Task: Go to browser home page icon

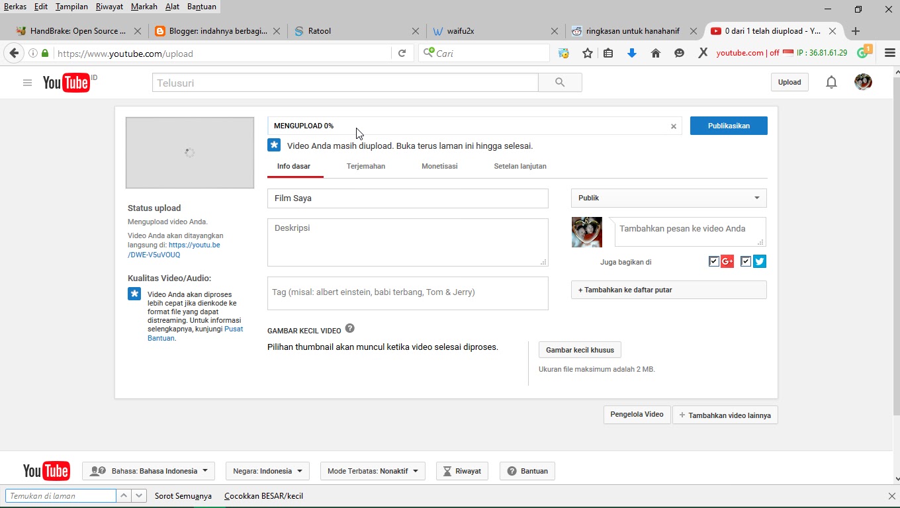Action: (655, 53)
